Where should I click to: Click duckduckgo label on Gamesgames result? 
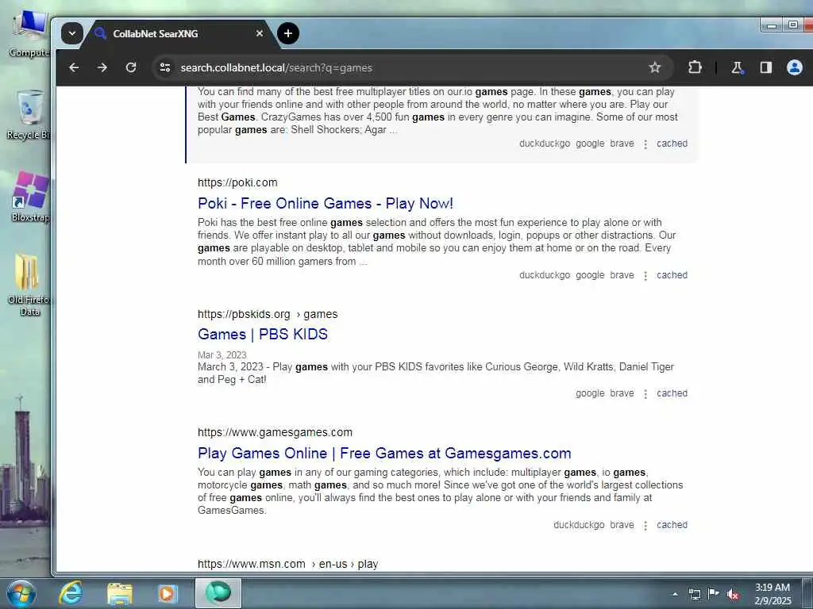pyautogui.click(x=579, y=525)
